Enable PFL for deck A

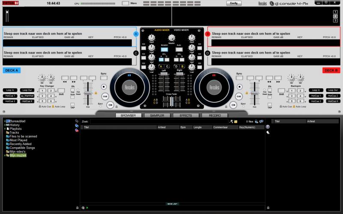coord(161,59)
